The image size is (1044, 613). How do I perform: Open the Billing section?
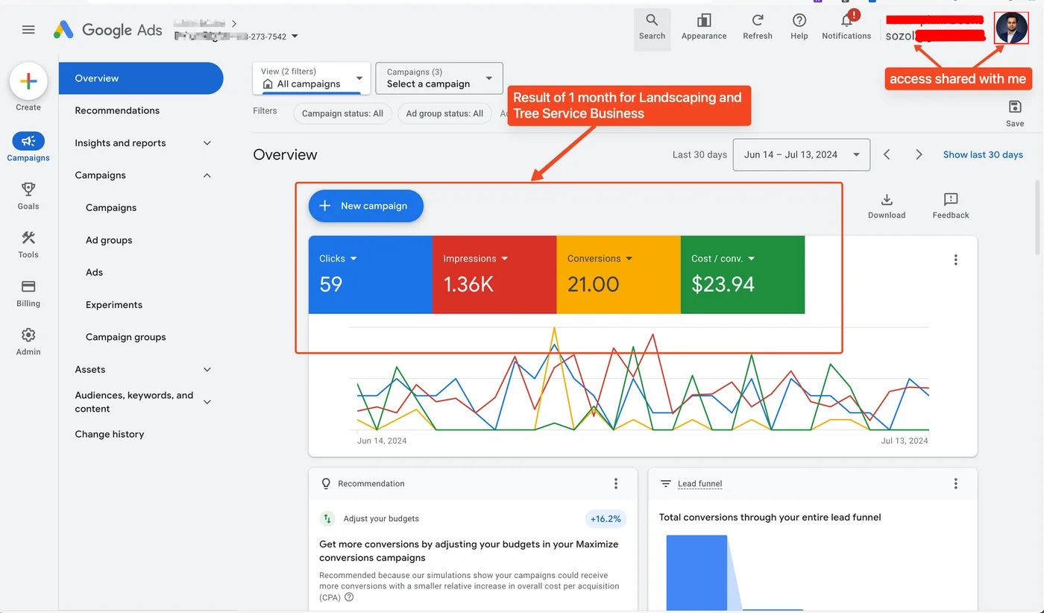28,293
